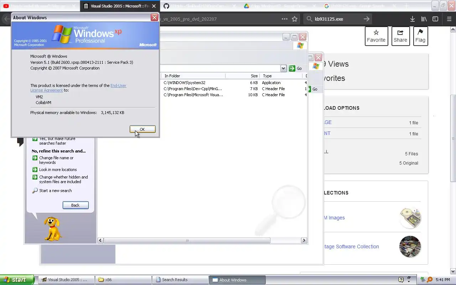The height and width of the screenshot is (285, 456).
Task: Sort results by the Size column header
Action: pyautogui.click(x=242, y=76)
